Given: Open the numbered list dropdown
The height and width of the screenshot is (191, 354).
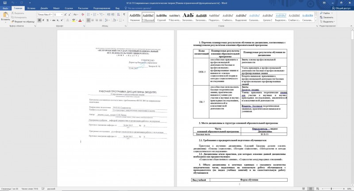Looking at the screenshot, I should click(98, 15).
